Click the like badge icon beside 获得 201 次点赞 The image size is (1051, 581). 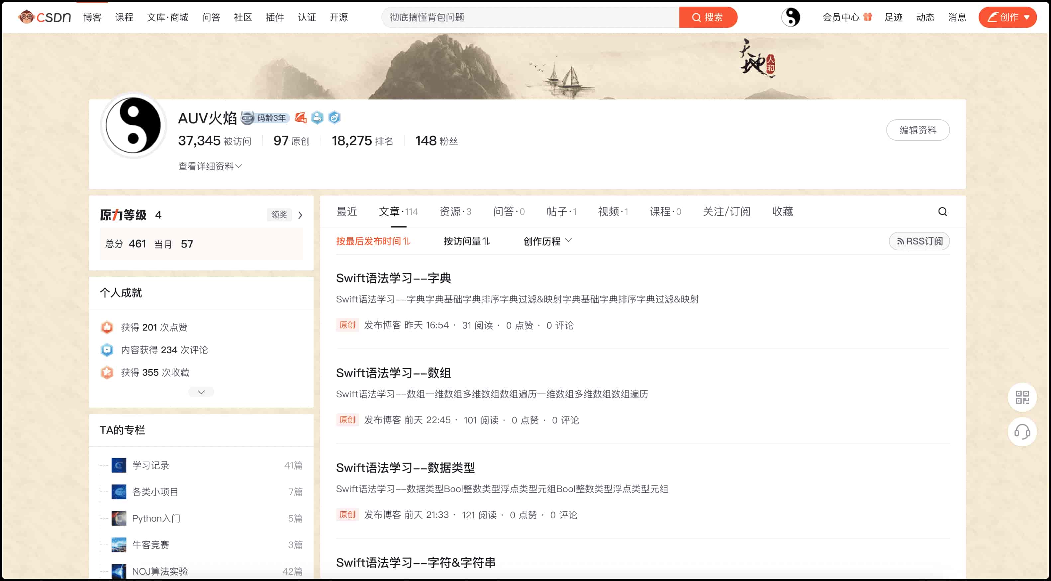click(107, 327)
